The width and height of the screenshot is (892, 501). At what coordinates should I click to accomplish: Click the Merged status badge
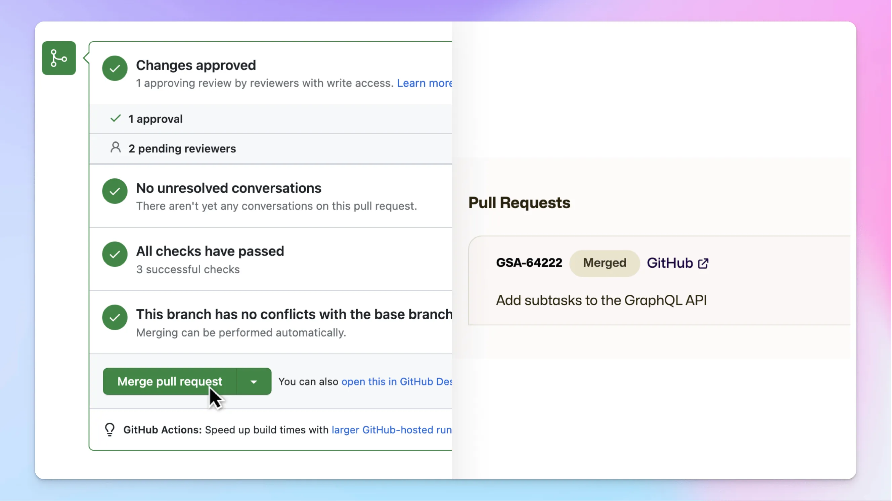605,263
